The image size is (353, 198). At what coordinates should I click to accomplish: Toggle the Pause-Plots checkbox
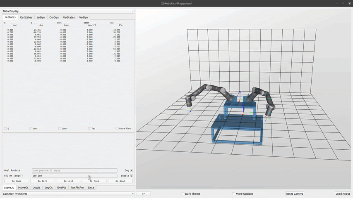[117, 129]
